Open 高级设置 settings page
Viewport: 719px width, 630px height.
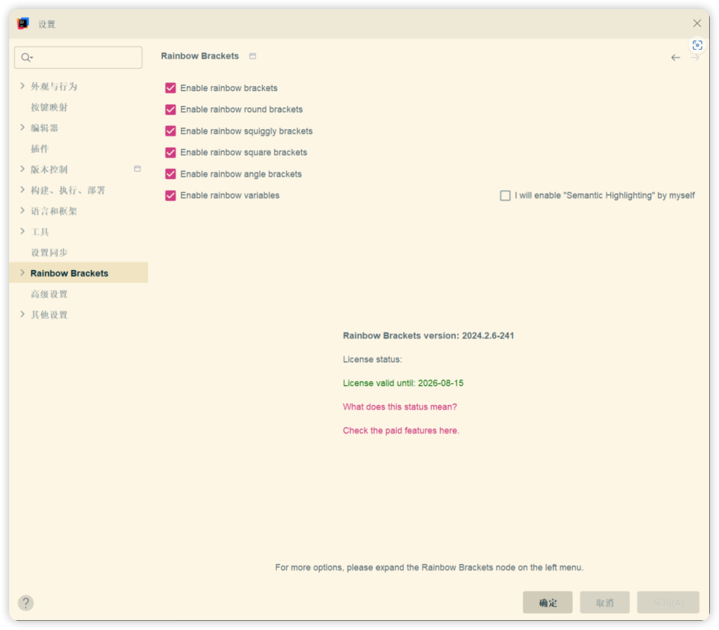pyautogui.click(x=49, y=294)
